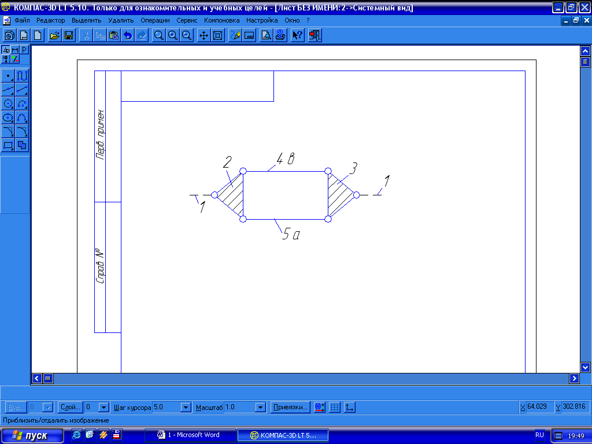This screenshot has width=592, height=444.
Task: Select the auxiliary line tool
Action: [8, 90]
